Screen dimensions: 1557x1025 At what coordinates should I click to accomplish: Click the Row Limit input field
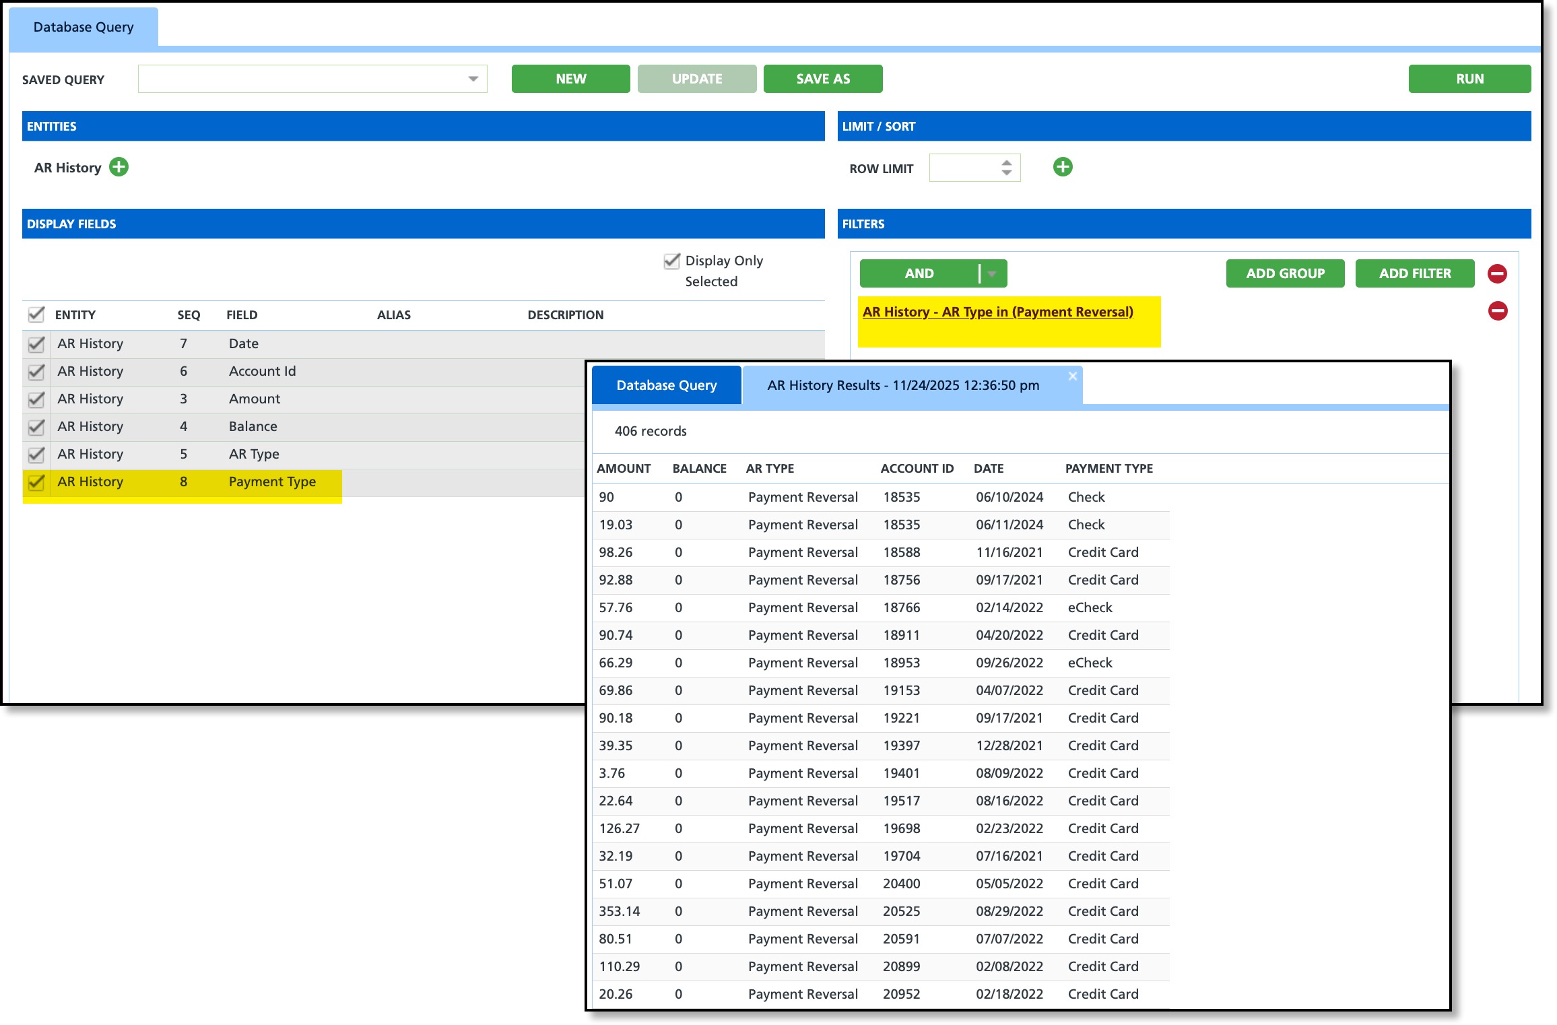point(963,168)
